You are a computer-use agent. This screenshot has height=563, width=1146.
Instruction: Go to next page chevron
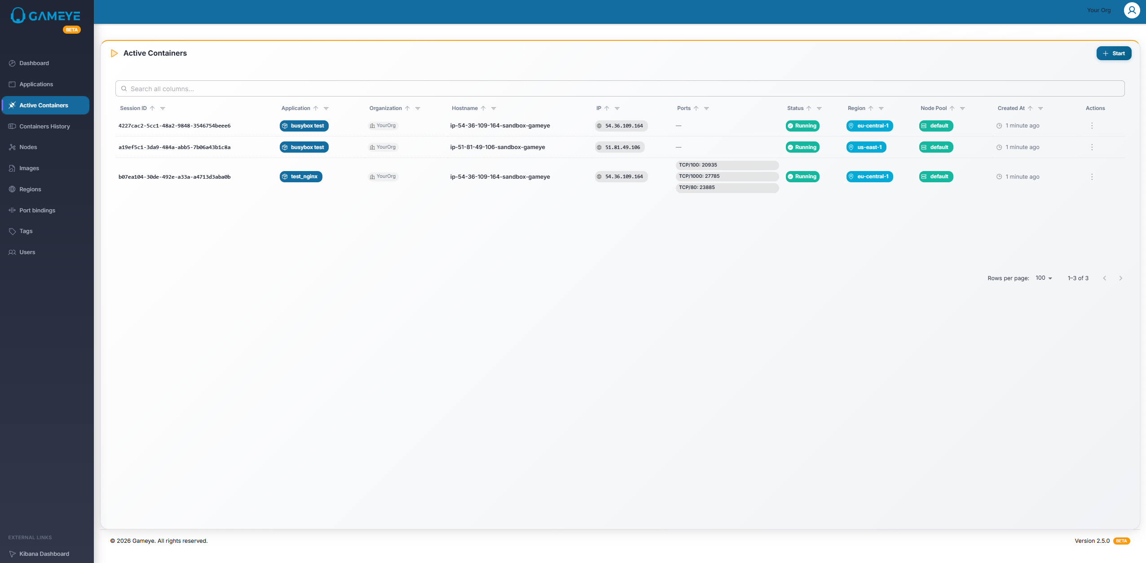point(1120,278)
